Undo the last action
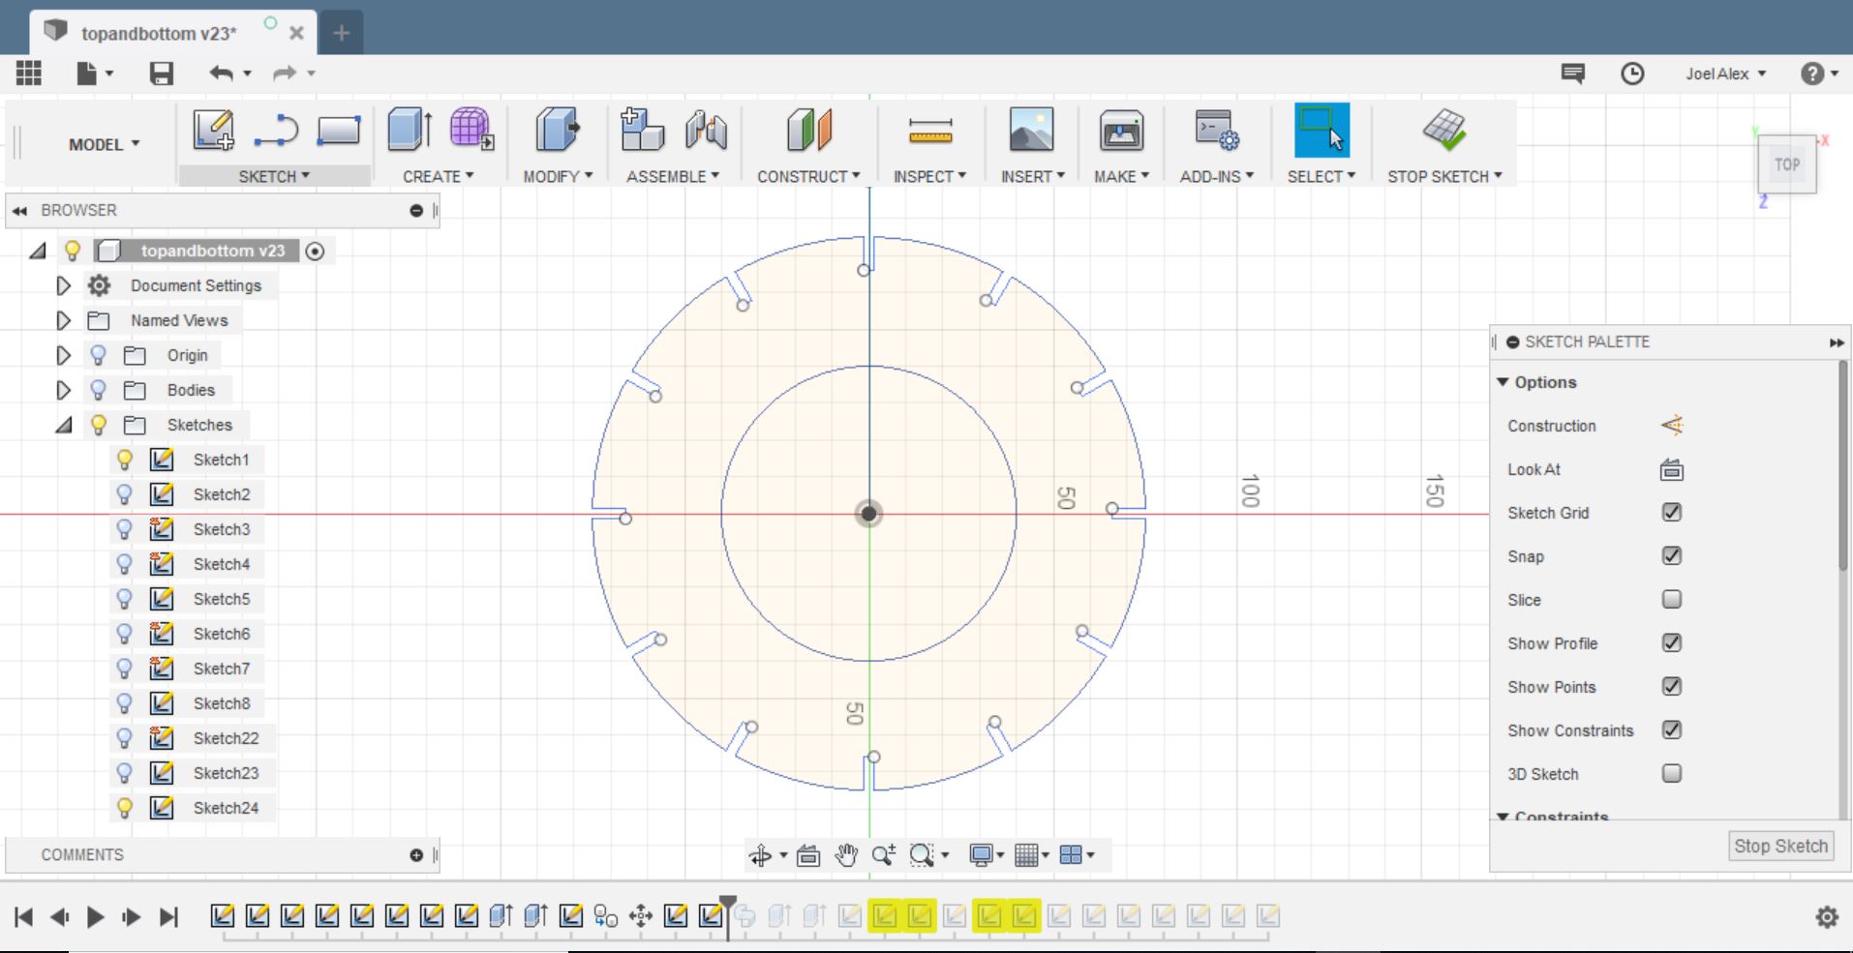Screen dimensions: 1853x953 pos(222,74)
